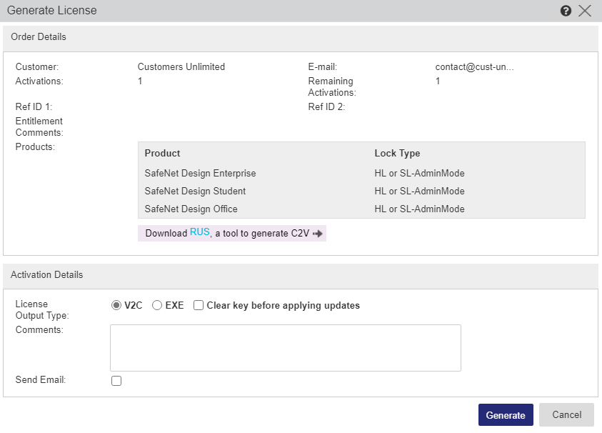Image resolution: width=602 pixels, height=433 pixels.
Task: Enable Clear key before applying updates
Action: (198, 305)
